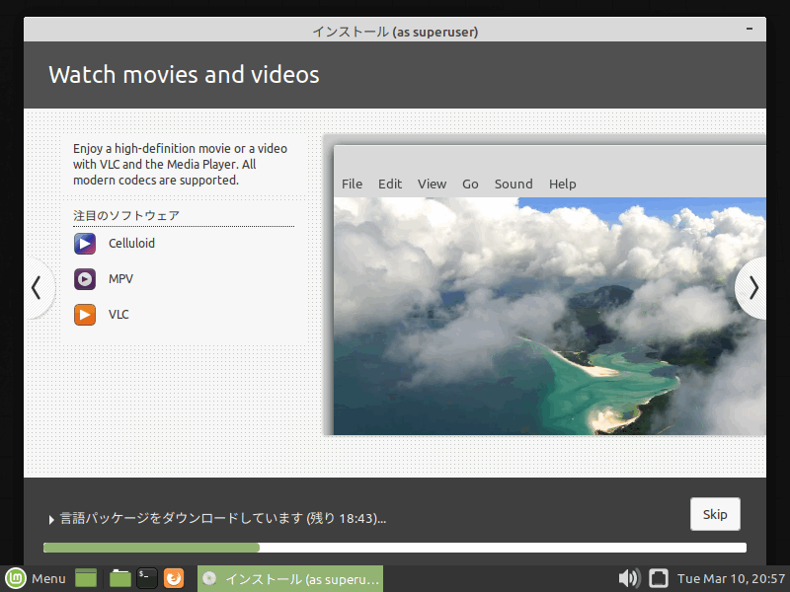Open the file manager from panel
This screenshot has width=790, height=592.
click(x=119, y=578)
